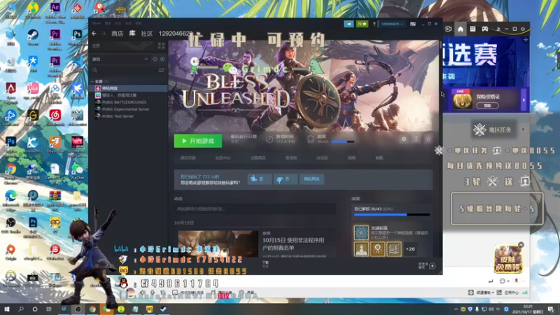
Task: Select PUBG: BATTLEGROUNDS in library list
Action: pos(124,102)
